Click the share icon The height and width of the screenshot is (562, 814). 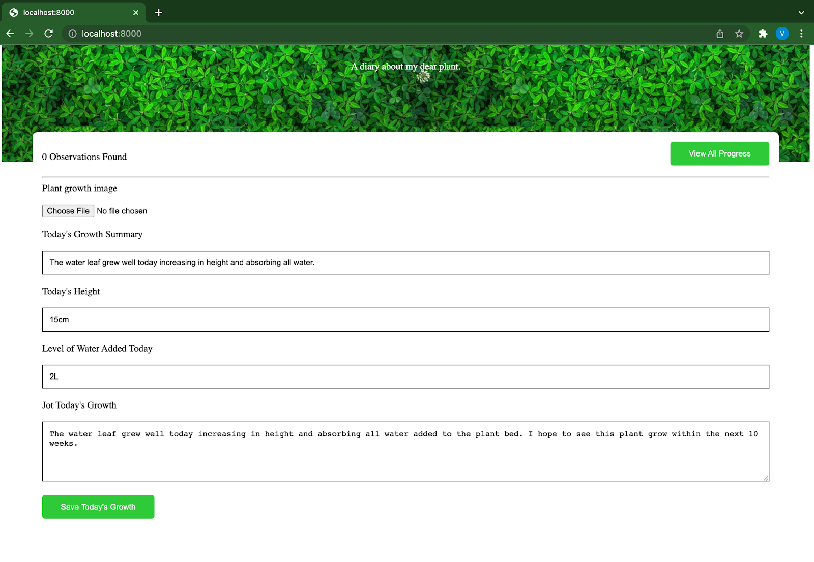pos(719,33)
